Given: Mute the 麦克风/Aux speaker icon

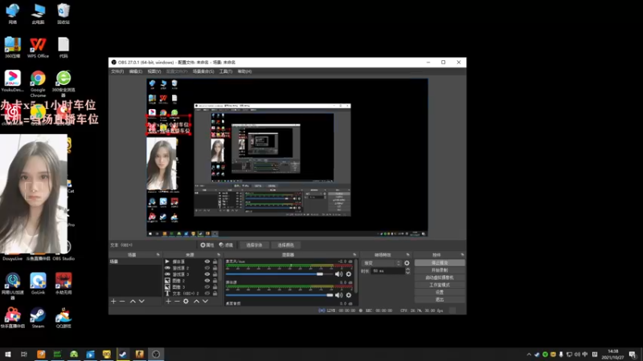Looking at the screenshot, I should (x=338, y=274).
